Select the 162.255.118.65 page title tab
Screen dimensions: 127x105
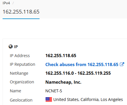click(21, 12)
